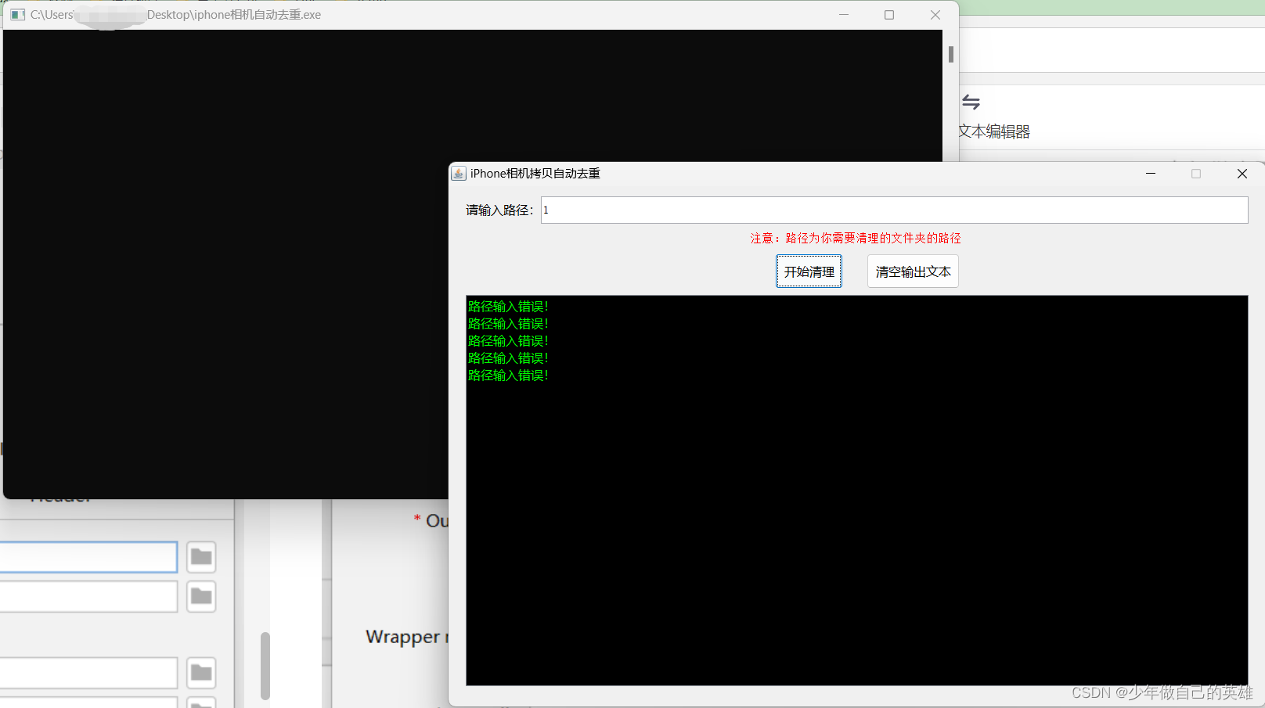Click the background panel's vertical scrollbar thumb
1265x708 pixels.
tap(265, 666)
